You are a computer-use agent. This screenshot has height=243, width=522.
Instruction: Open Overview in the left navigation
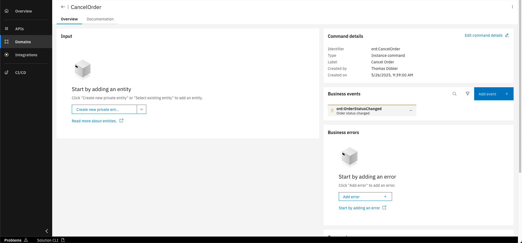(x=26, y=11)
